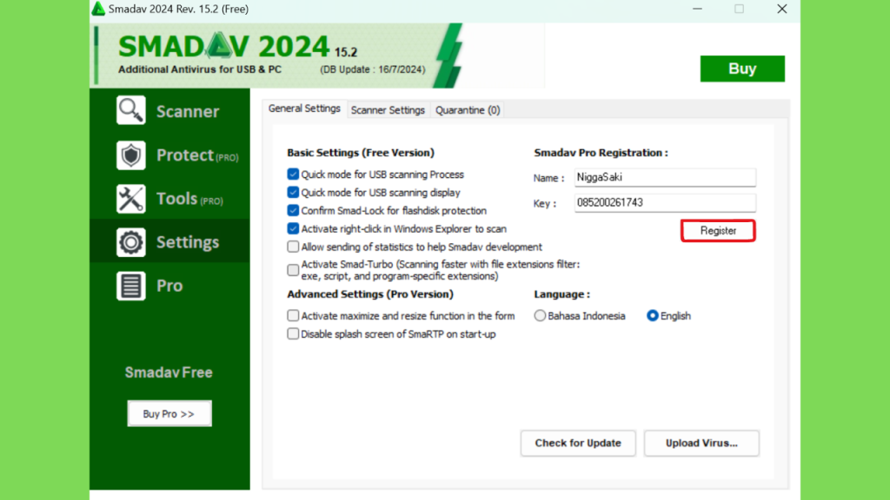Viewport: 890px width, 500px height.
Task: Click the DB Update date text
Action: (372, 69)
